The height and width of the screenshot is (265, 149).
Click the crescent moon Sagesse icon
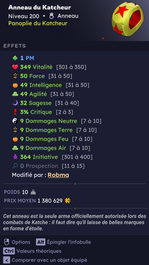[15, 103]
